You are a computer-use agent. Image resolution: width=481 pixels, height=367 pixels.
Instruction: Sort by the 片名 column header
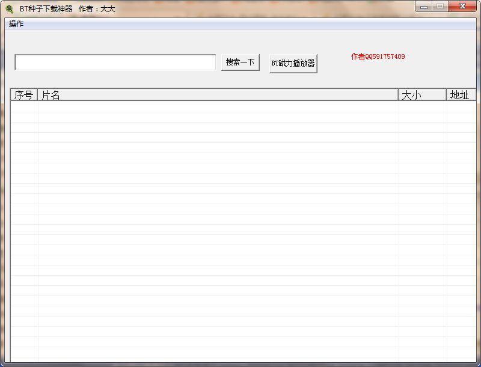[x=218, y=95]
